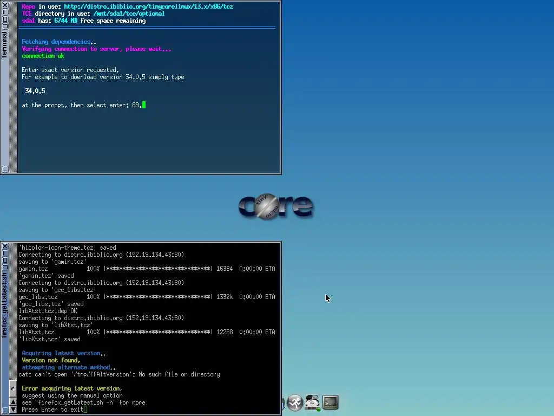Close the firefox_getLatest.sh window
The image size is (554, 416).
tap(5, 246)
